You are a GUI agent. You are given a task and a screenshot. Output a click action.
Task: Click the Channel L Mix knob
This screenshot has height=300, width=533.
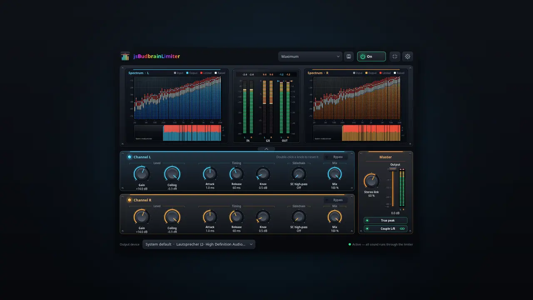pos(335,174)
